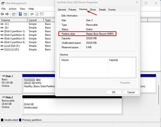
Task: Click the Properties checkmark toolbar icon
Action: click(x=37, y=14)
